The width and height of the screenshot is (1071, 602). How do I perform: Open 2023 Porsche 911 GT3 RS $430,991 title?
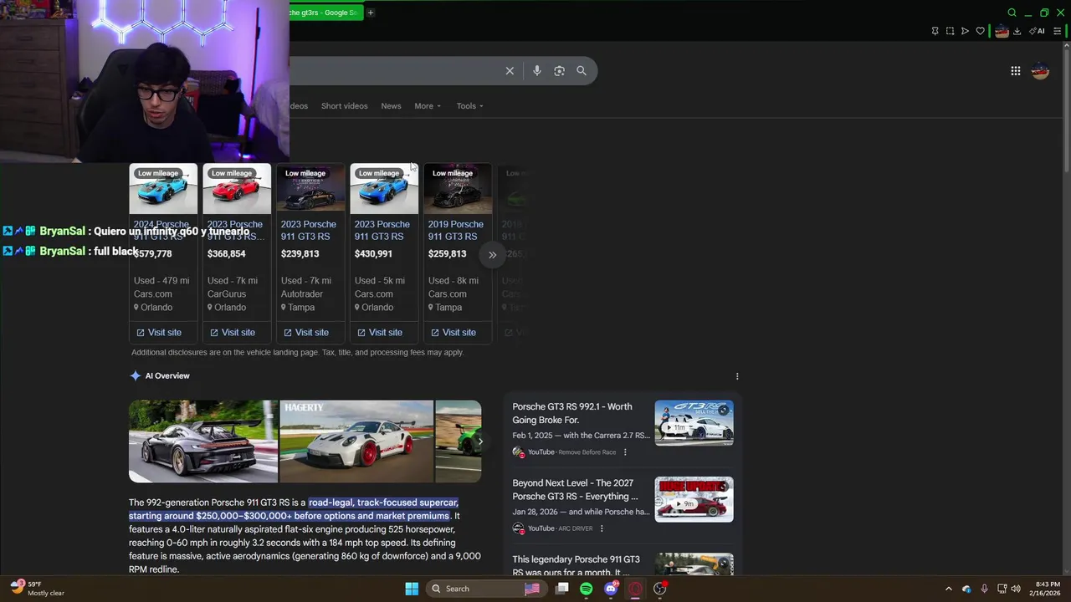tap(382, 230)
